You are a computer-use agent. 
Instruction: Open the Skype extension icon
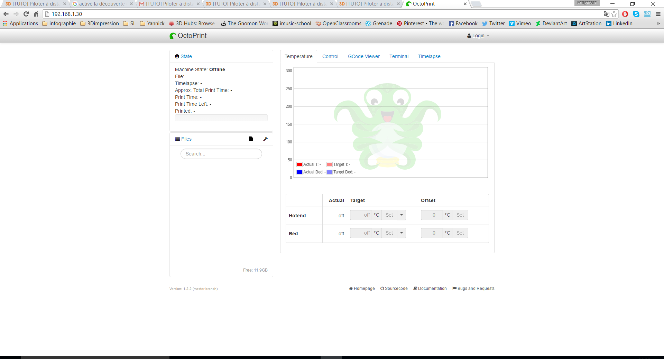[x=636, y=14]
